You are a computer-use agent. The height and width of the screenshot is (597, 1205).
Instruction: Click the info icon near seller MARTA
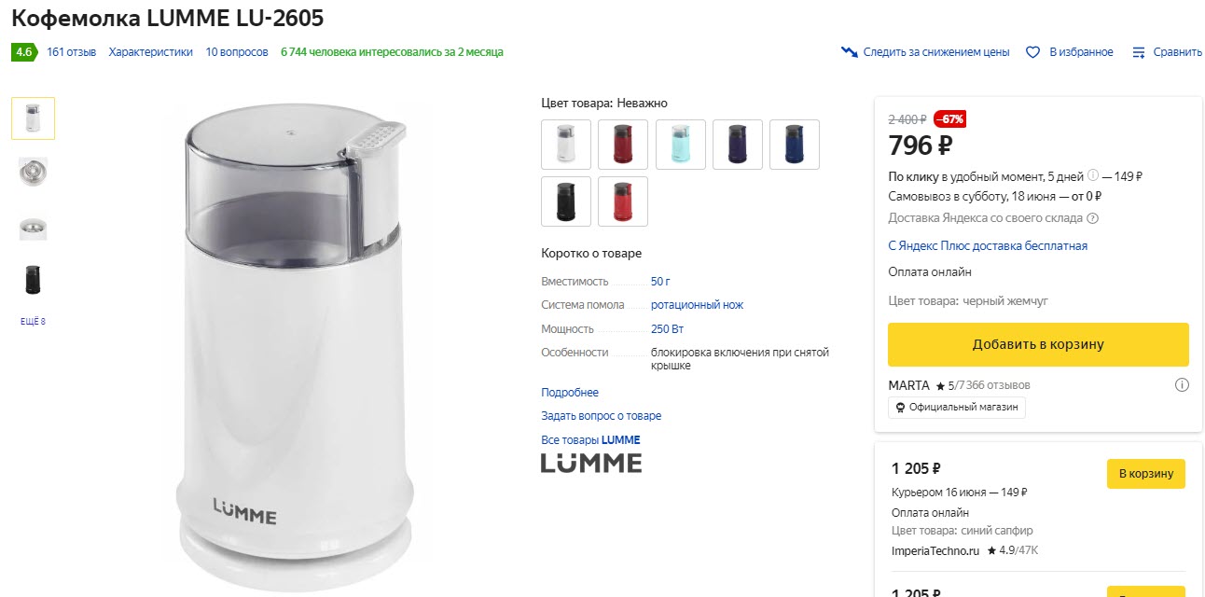pos(1183,384)
